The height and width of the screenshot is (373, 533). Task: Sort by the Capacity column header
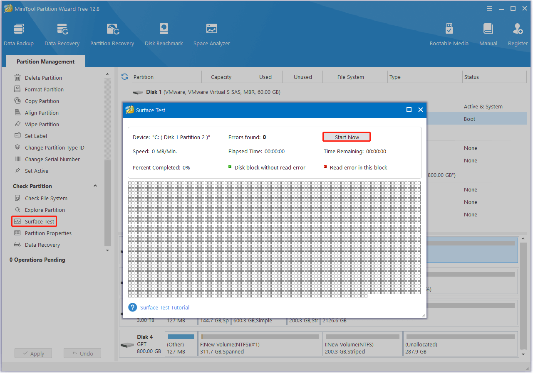[x=221, y=77]
